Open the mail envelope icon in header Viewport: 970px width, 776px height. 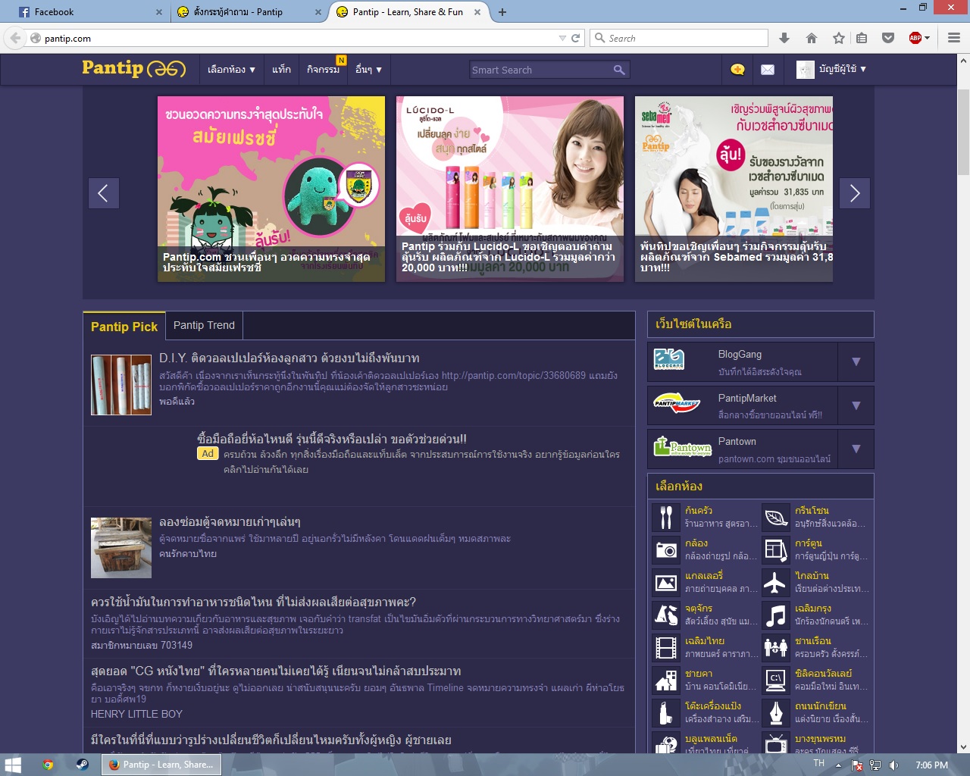click(x=768, y=70)
